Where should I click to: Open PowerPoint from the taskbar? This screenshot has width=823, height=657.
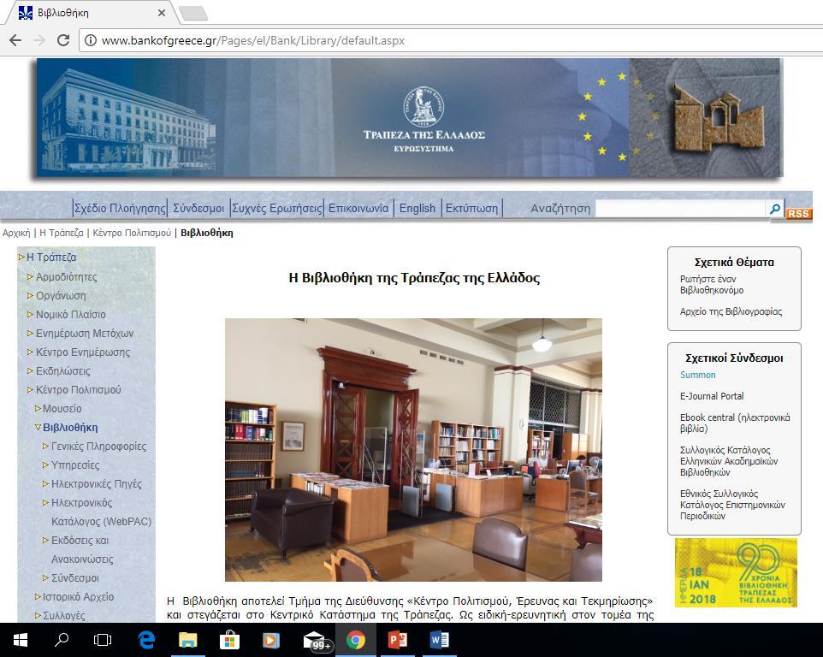397,640
